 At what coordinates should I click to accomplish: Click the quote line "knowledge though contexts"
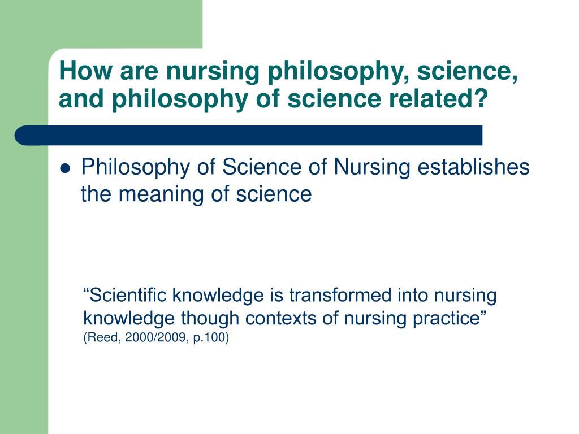pyautogui.click(x=285, y=318)
